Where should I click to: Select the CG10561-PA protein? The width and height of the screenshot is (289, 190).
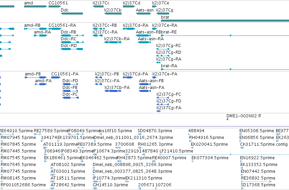[x=56, y=77]
